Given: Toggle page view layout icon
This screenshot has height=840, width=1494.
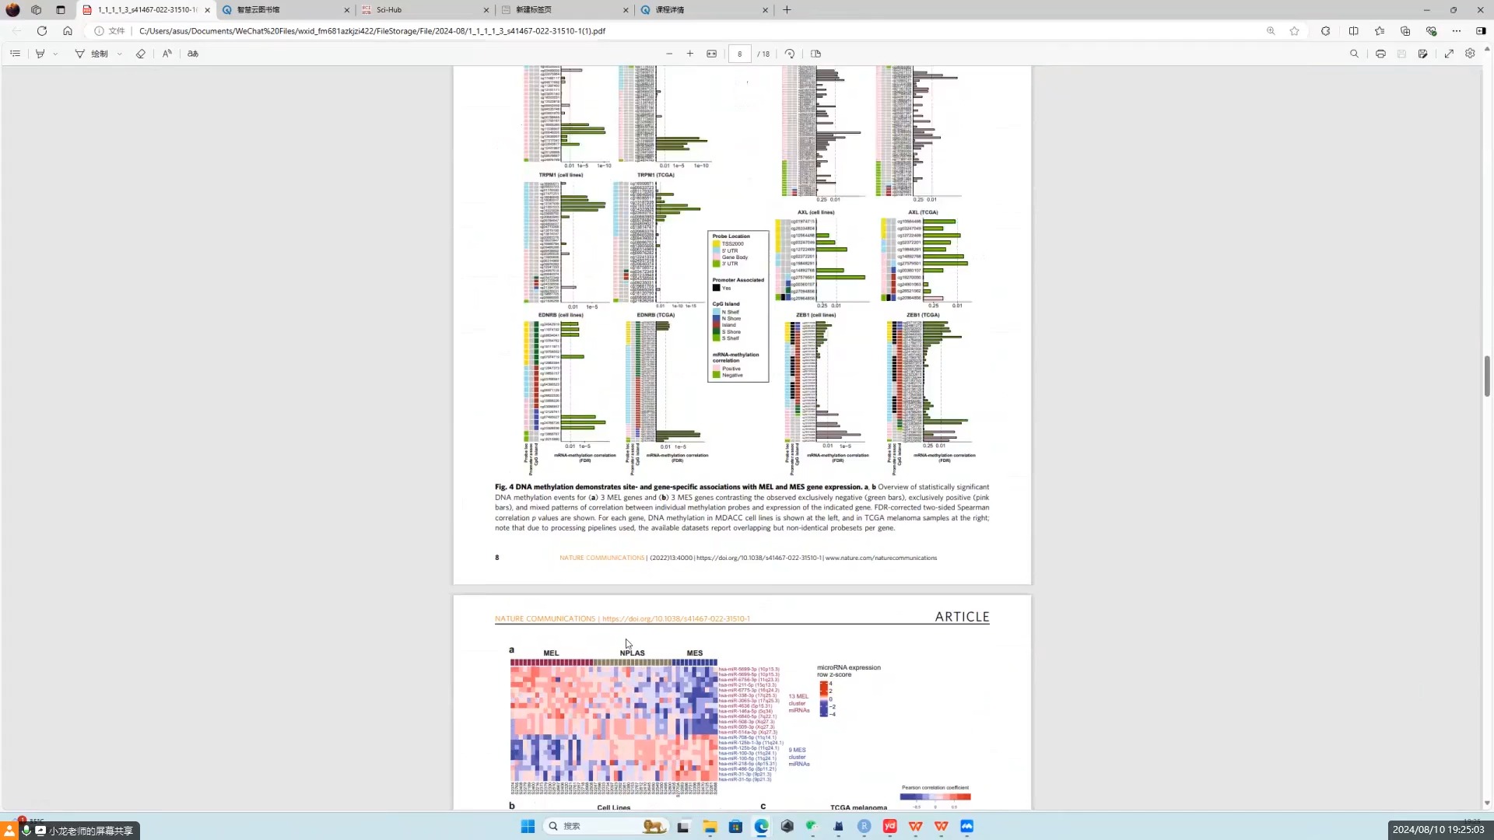Looking at the screenshot, I should click(x=815, y=54).
